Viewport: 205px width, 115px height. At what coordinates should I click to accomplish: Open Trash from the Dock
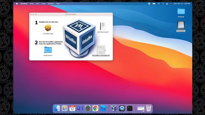coord(149,108)
